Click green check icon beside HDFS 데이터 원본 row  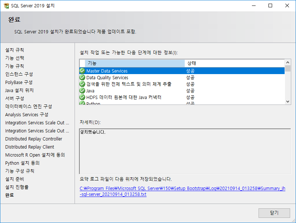click(x=82, y=97)
